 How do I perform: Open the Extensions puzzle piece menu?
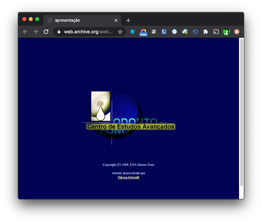[x=205, y=32]
